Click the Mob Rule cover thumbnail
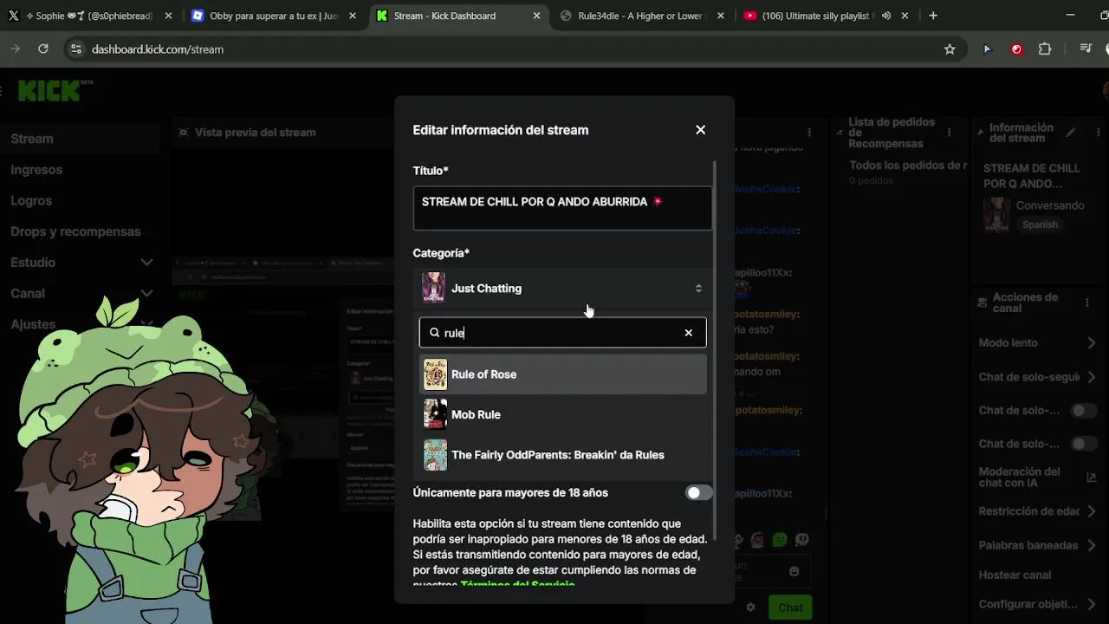1109x624 pixels. (435, 414)
